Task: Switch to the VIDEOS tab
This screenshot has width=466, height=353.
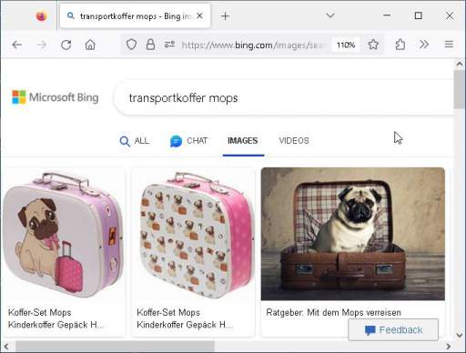Action: click(294, 141)
